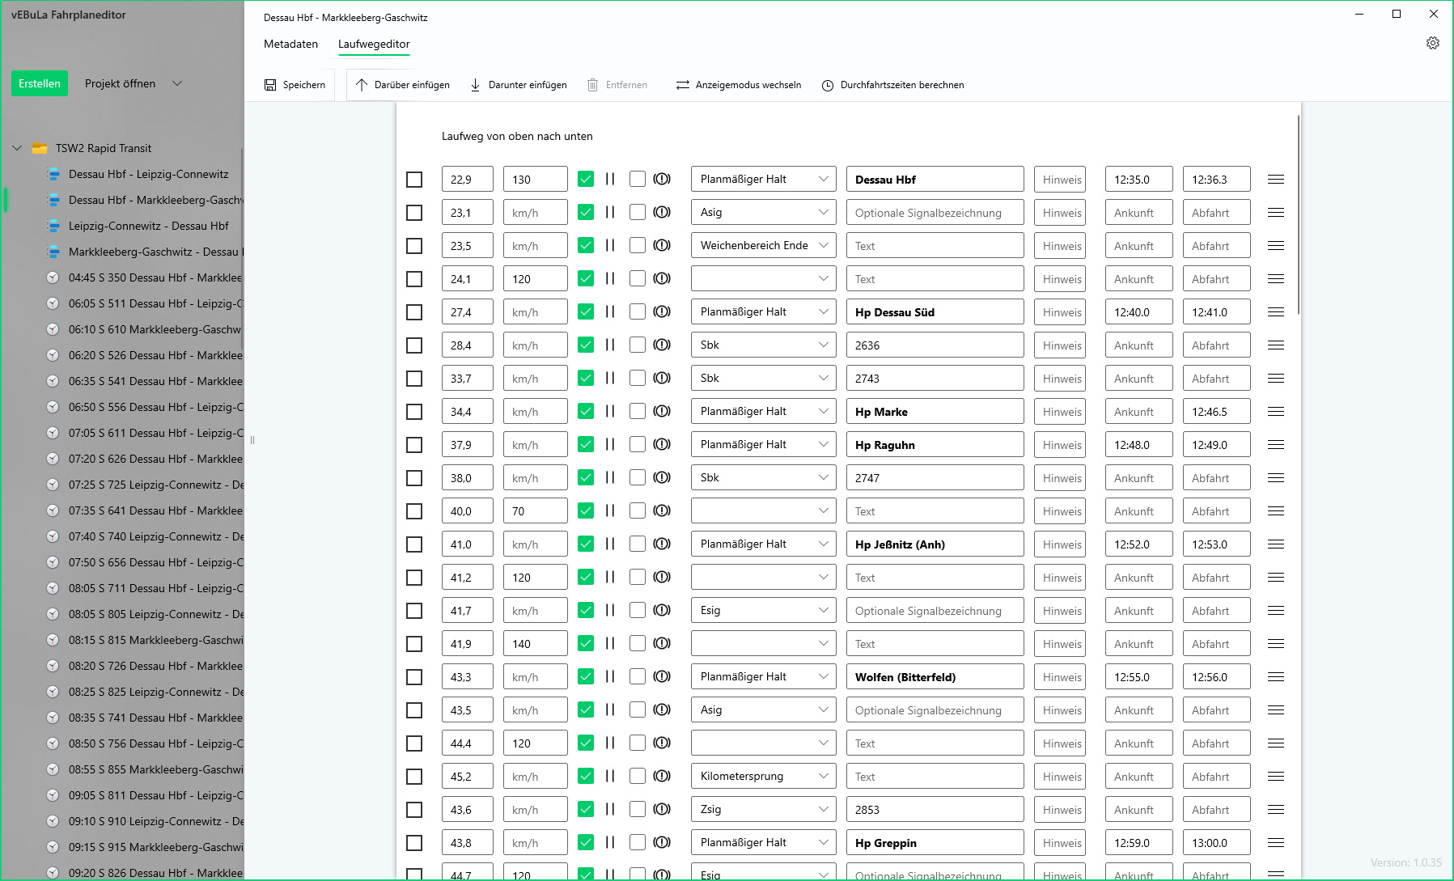Click the green Erstellen button

(40, 83)
